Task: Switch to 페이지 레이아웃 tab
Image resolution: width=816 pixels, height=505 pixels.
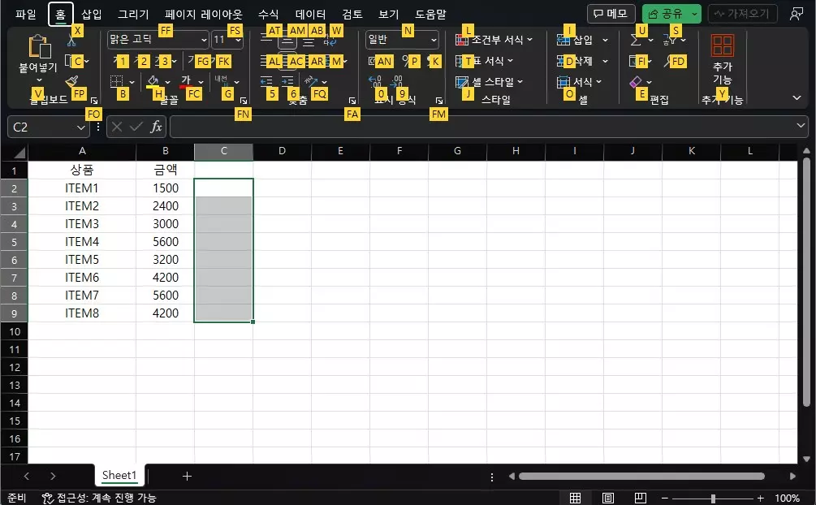Action: (204, 14)
